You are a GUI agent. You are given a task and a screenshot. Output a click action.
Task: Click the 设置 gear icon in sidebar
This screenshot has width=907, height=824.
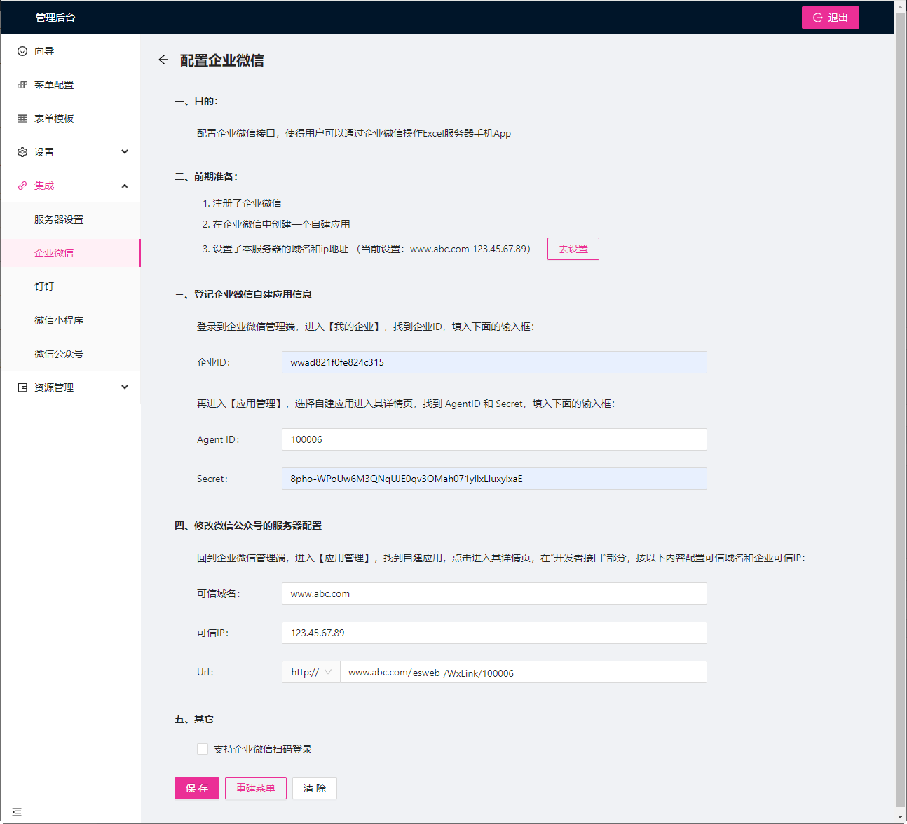point(22,152)
